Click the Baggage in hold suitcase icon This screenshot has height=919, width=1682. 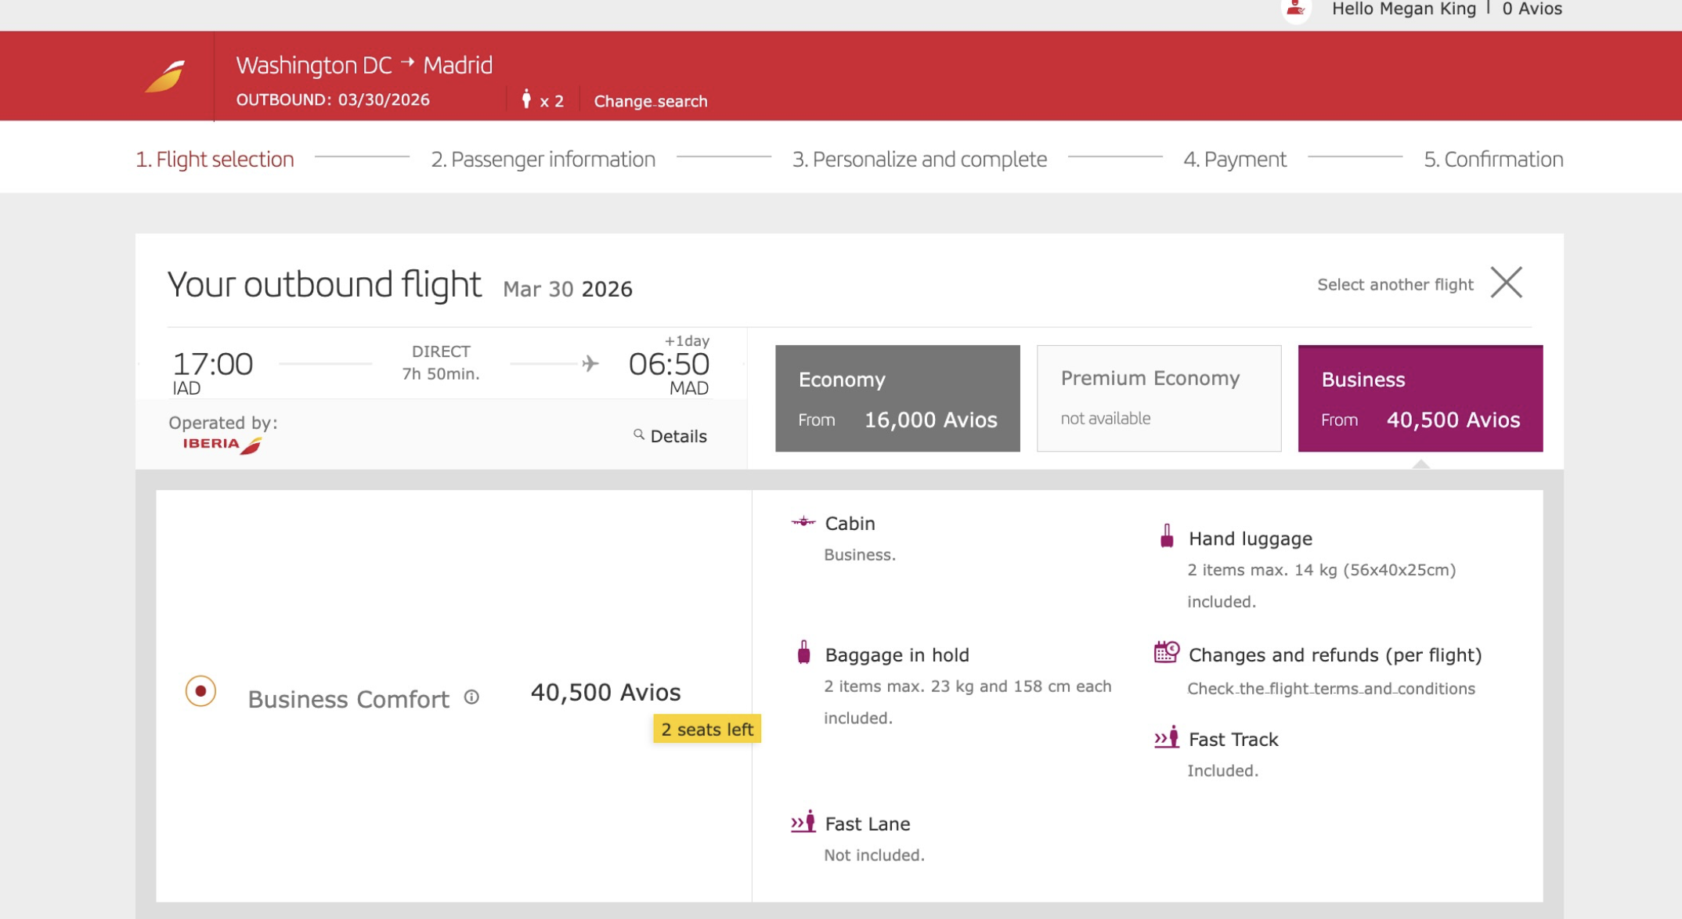(803, 653)
